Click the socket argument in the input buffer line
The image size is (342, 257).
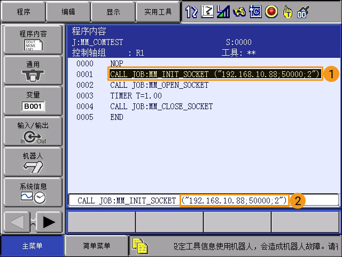coord(234,200)
